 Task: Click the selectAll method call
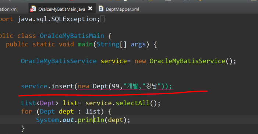(132, 103)
